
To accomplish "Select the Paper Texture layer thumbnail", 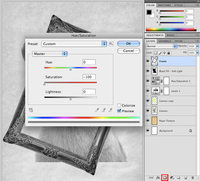I will [154, 121].
